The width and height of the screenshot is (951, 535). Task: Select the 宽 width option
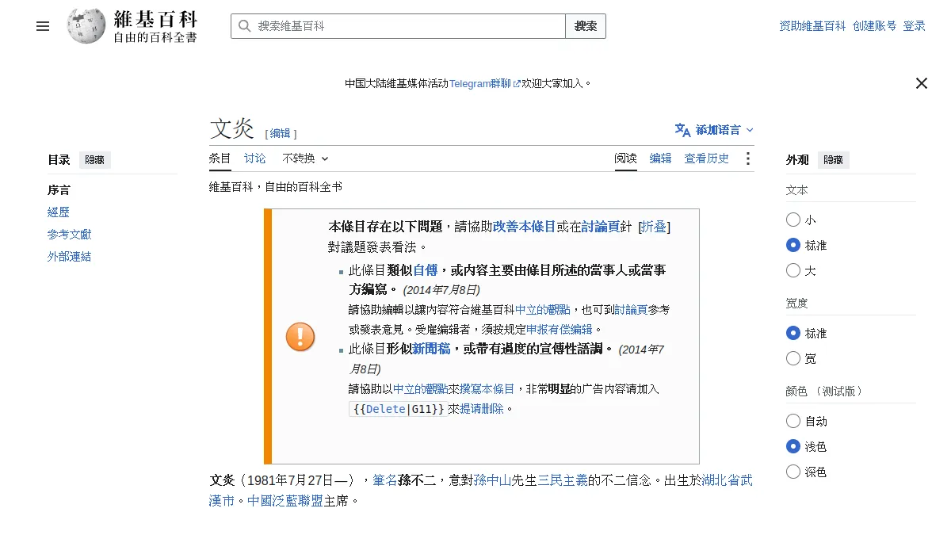point(793,358)
